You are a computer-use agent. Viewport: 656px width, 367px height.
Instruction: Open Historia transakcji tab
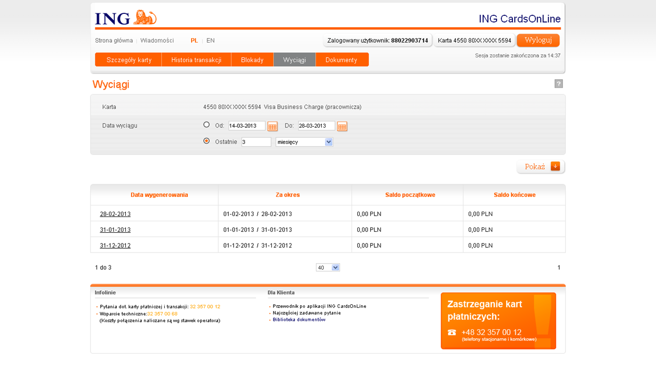pyautogui.click(x=196, y=60)
